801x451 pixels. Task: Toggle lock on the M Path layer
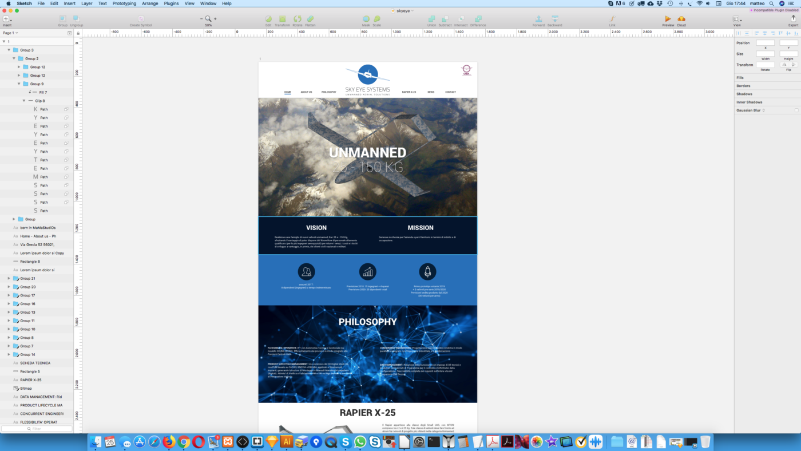[66, 177]
